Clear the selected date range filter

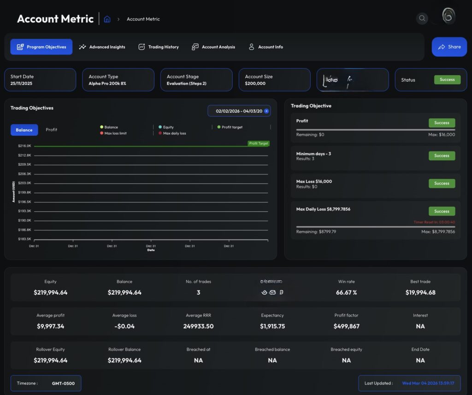click(x=266, y=110)
